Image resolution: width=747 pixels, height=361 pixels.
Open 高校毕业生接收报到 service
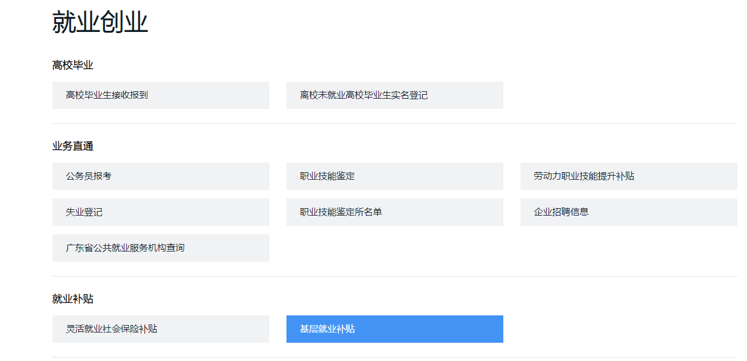[160, 95]
